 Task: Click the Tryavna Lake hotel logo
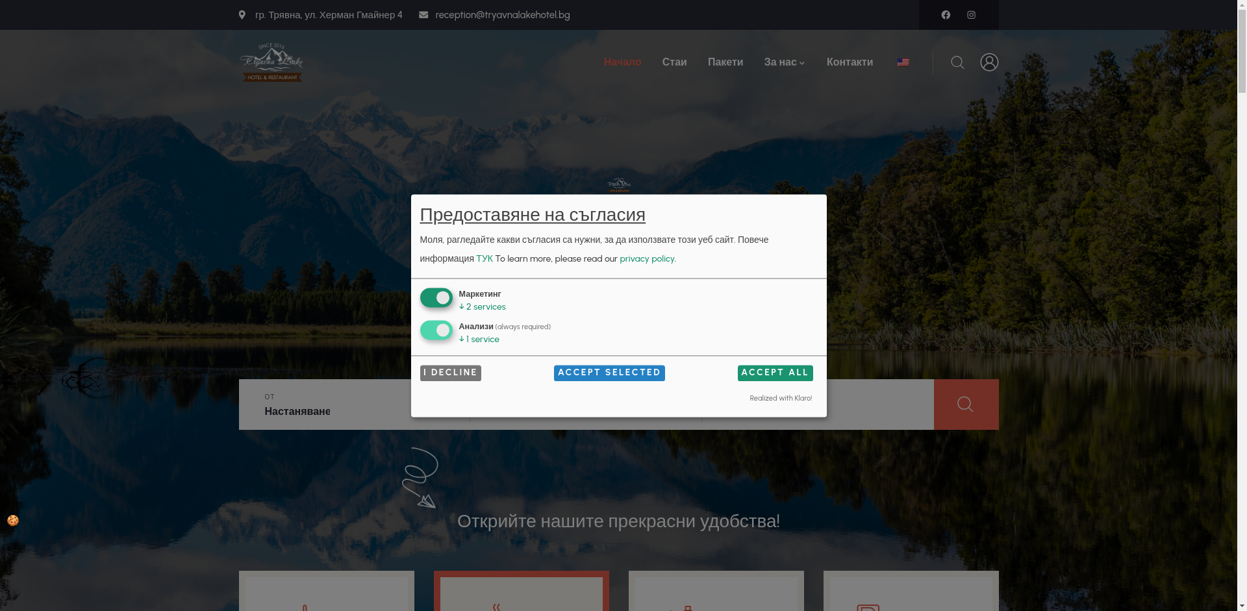click(x=271, y=62)
